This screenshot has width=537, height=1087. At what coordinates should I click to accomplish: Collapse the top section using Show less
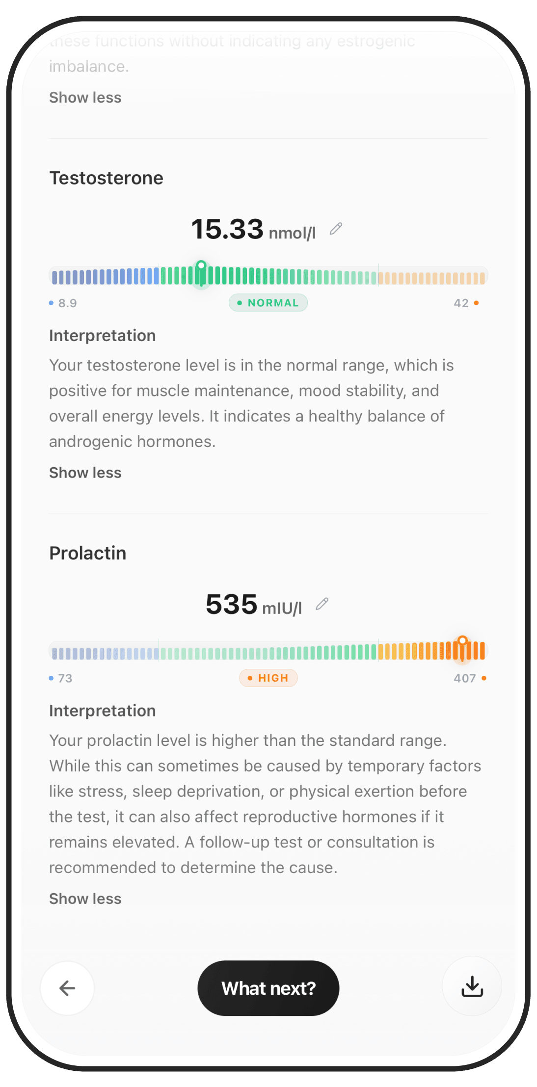(x=85, y=98)
